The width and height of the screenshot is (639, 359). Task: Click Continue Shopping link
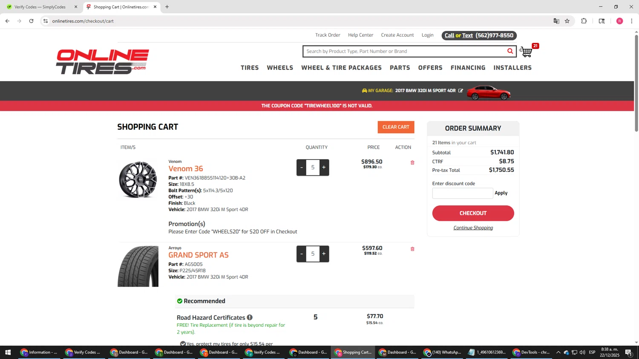(473, 228)
